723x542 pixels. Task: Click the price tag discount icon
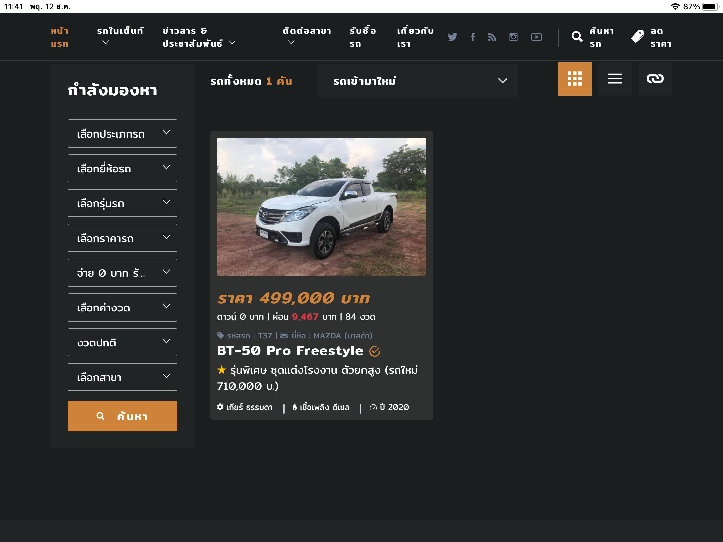(637, 37)
